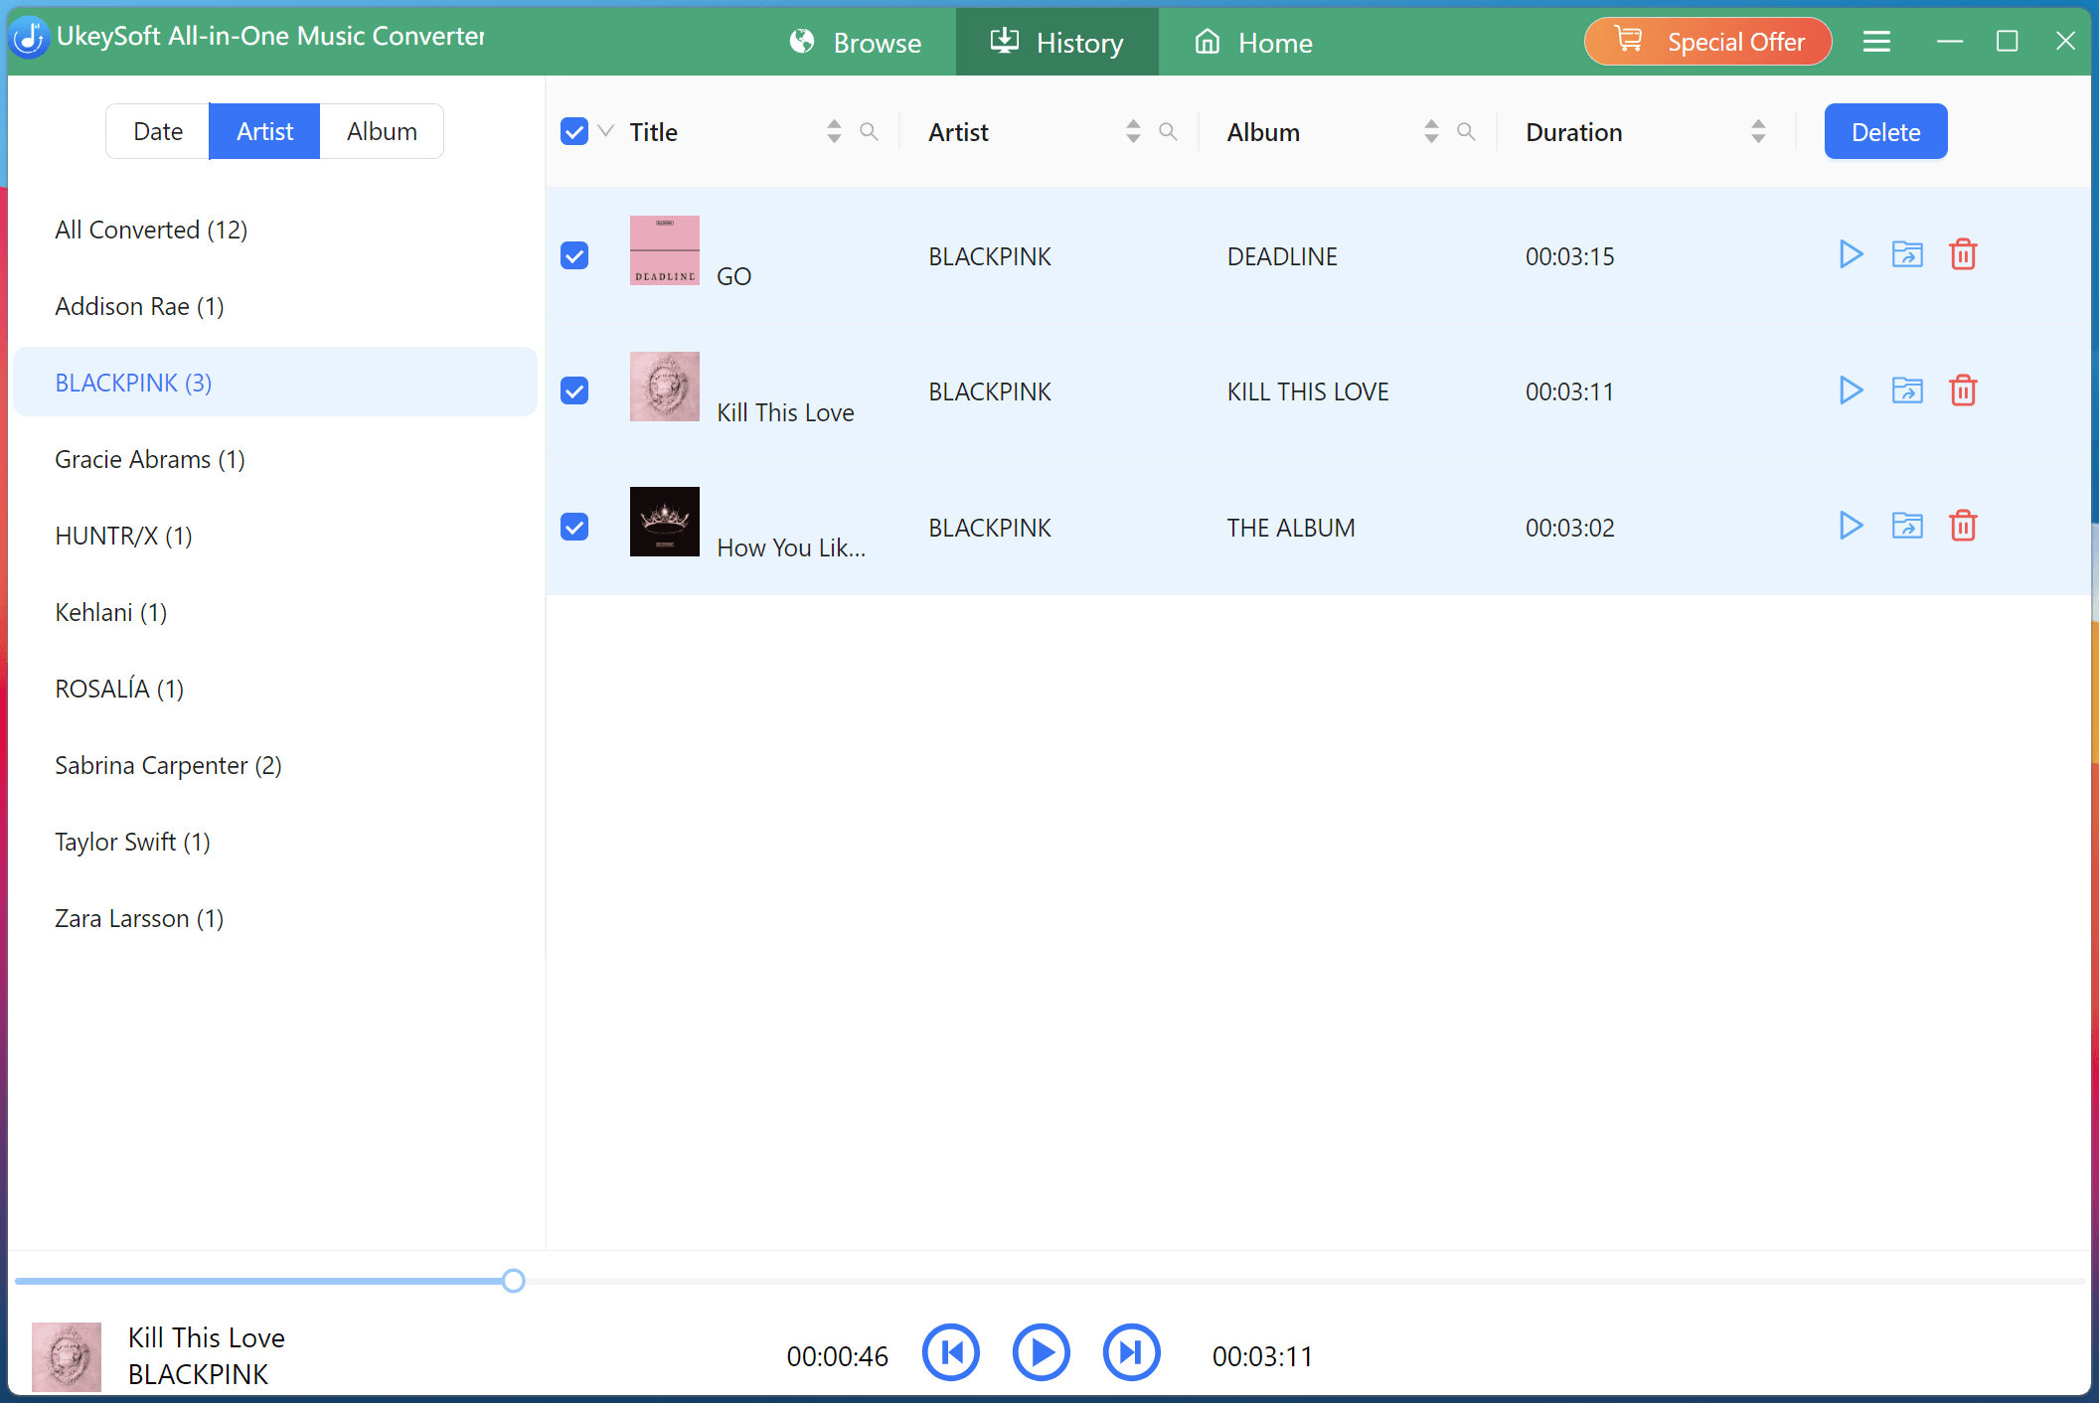Screen dimensions: 2099x1403
Task: Open output folder for GO
Action: 1906,254
